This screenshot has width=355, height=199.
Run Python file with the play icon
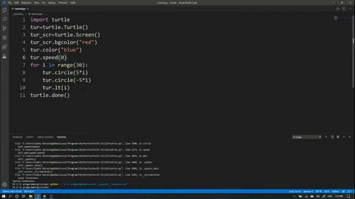click(x=338, y=9)
